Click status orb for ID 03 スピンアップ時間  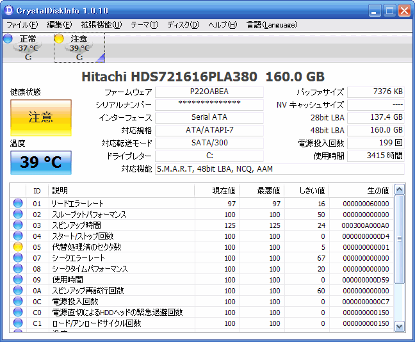(18, 225)
